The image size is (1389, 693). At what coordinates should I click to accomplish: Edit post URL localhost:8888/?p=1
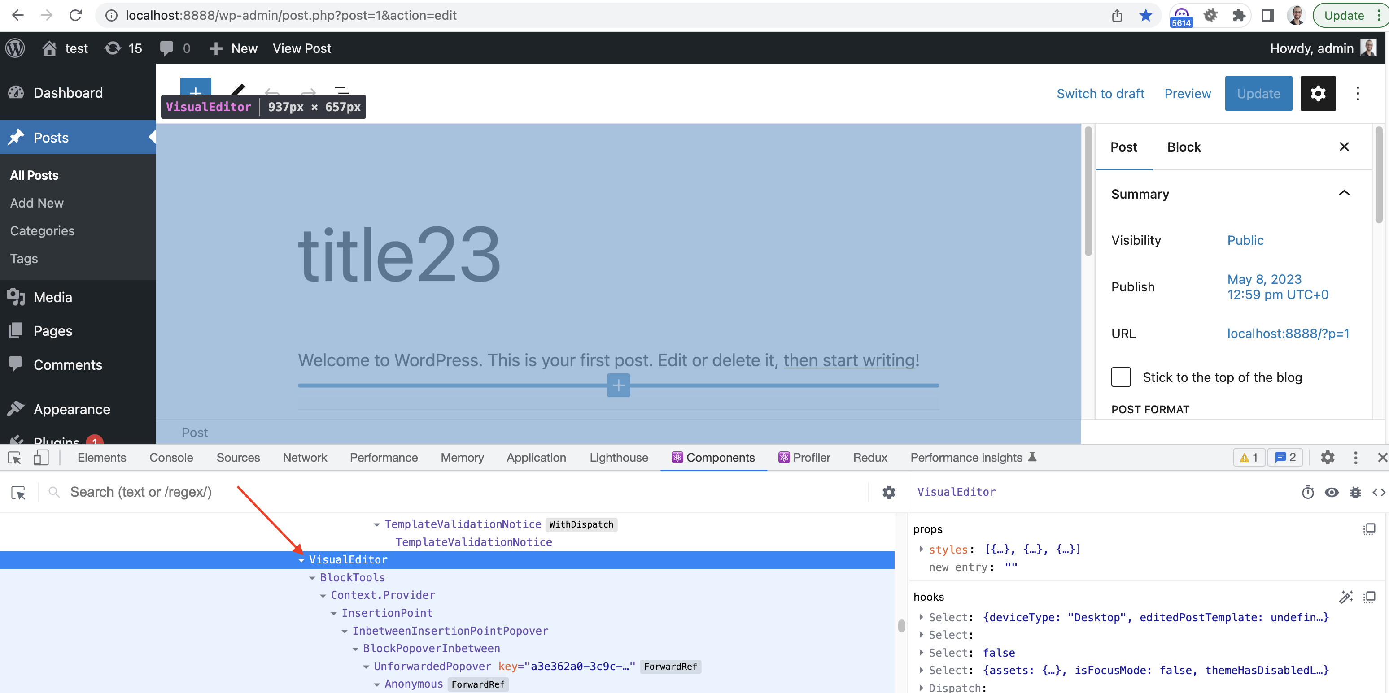point(1288,333)
